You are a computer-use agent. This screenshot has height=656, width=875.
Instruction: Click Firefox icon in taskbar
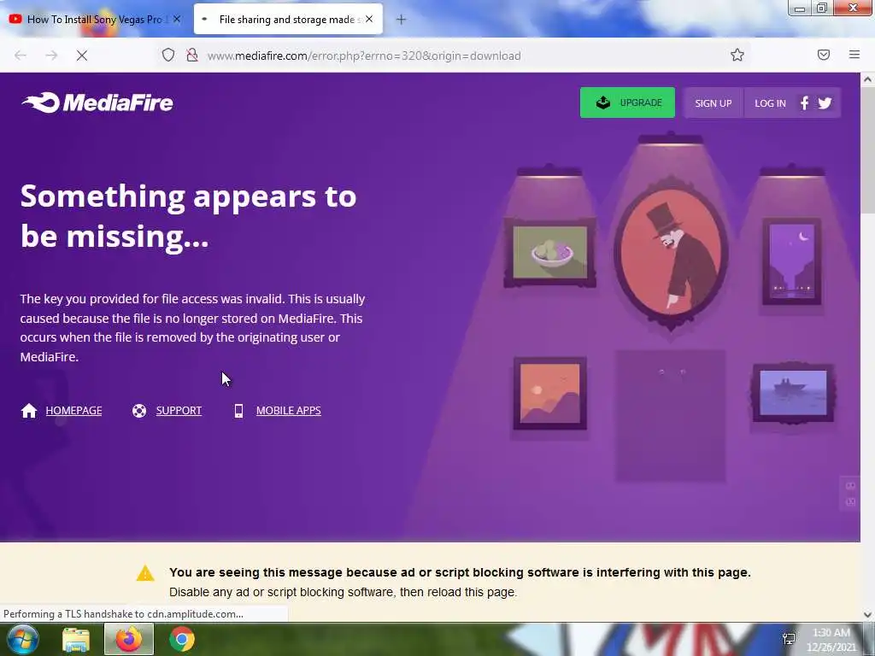129,639
